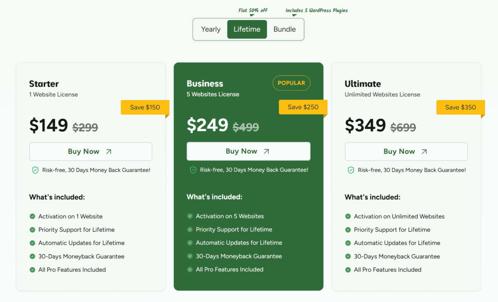Click the arrow icon on Ultimate Buy Now

(424, 152)
